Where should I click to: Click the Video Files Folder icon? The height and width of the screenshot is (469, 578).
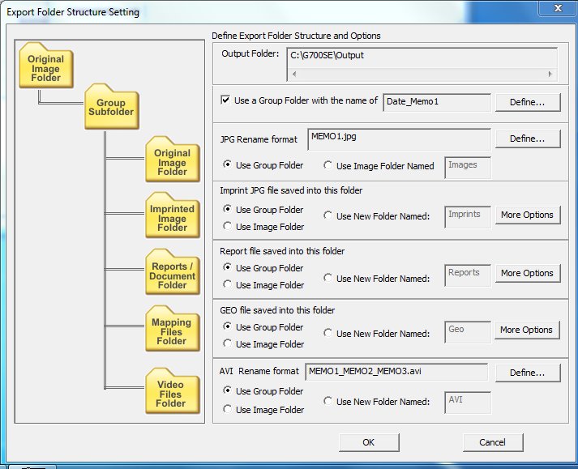pos(173,391)
